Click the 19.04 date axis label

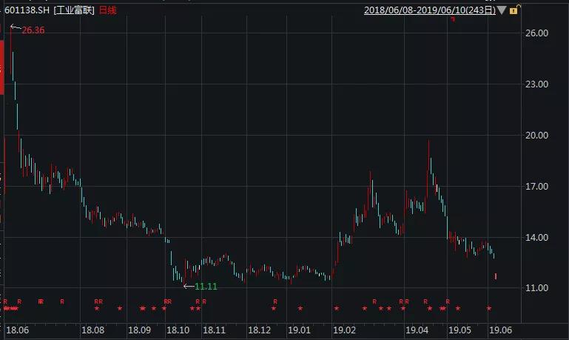click(417, 330)
